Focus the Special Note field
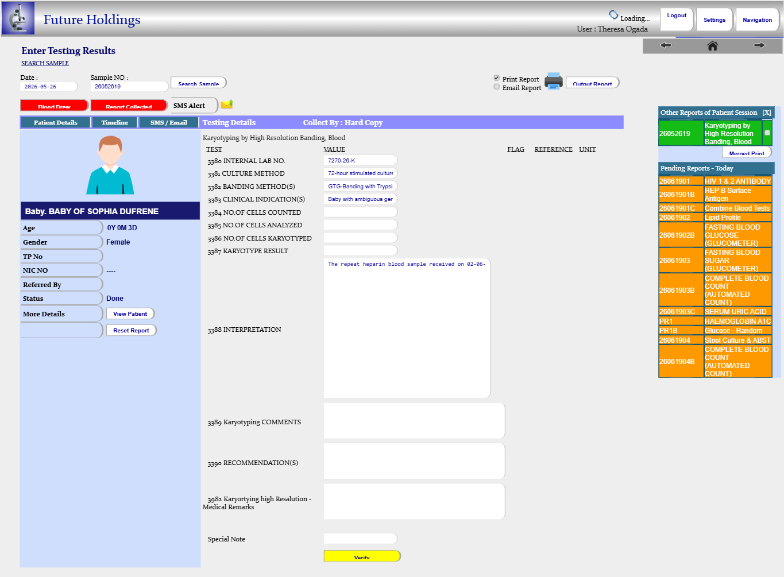 [x=360, y=539]
